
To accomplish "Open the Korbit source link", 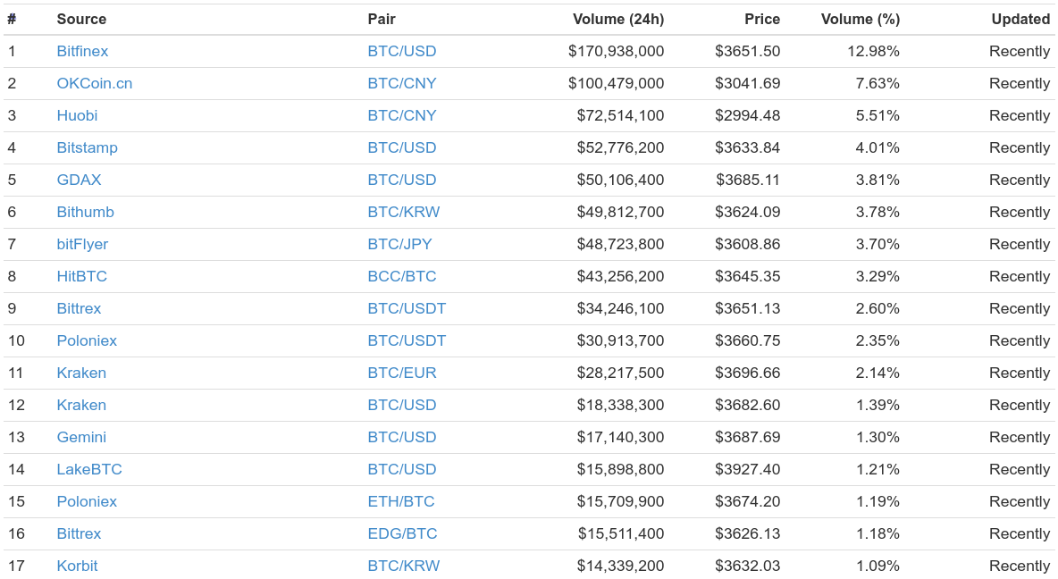I will (x=77, y=566).
